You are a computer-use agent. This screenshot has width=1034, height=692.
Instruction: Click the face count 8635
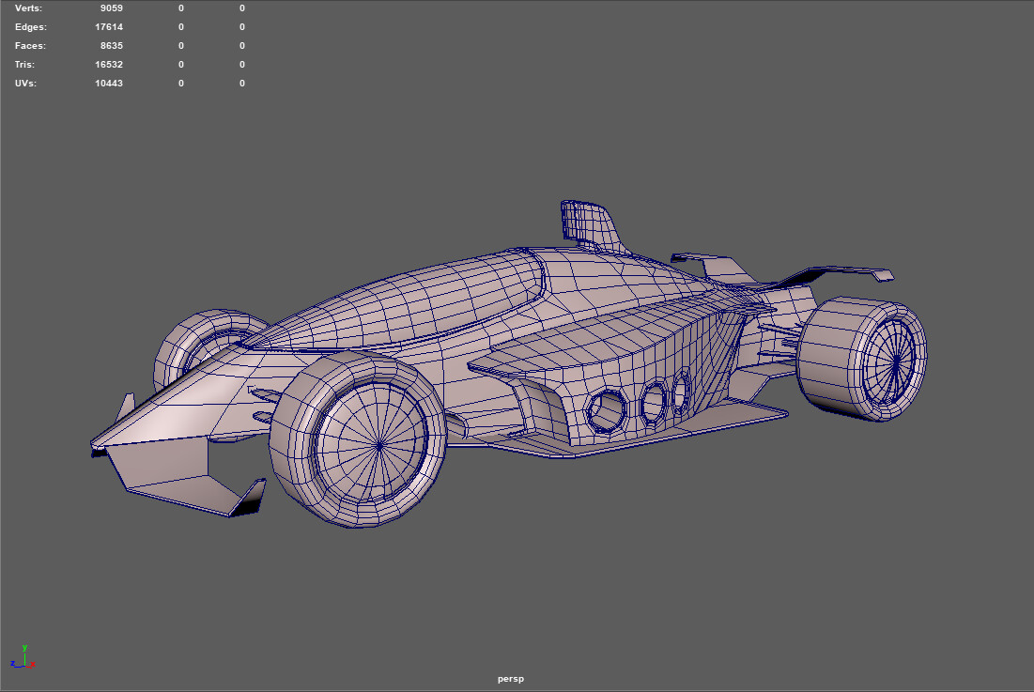(x=113, y=45)
